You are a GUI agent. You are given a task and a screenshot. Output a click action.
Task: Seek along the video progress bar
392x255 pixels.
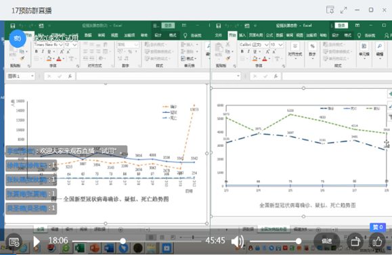tap(137, 241)
